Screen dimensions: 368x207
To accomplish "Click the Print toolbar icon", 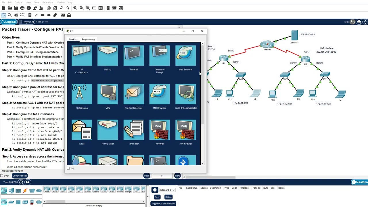I will click(22, 8).
